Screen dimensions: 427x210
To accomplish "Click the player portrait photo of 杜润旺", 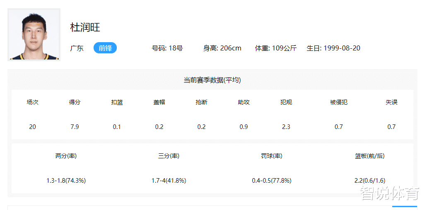I will pos(34,34).
